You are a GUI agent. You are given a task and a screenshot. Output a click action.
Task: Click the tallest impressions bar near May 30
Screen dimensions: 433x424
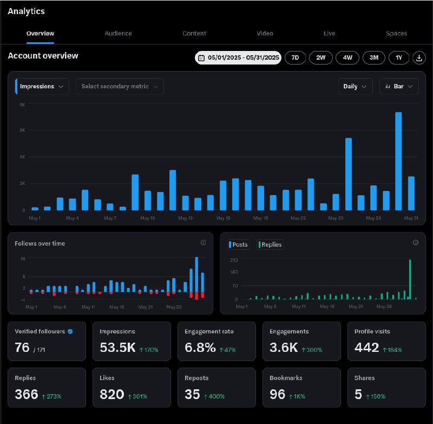pos(398,161)
